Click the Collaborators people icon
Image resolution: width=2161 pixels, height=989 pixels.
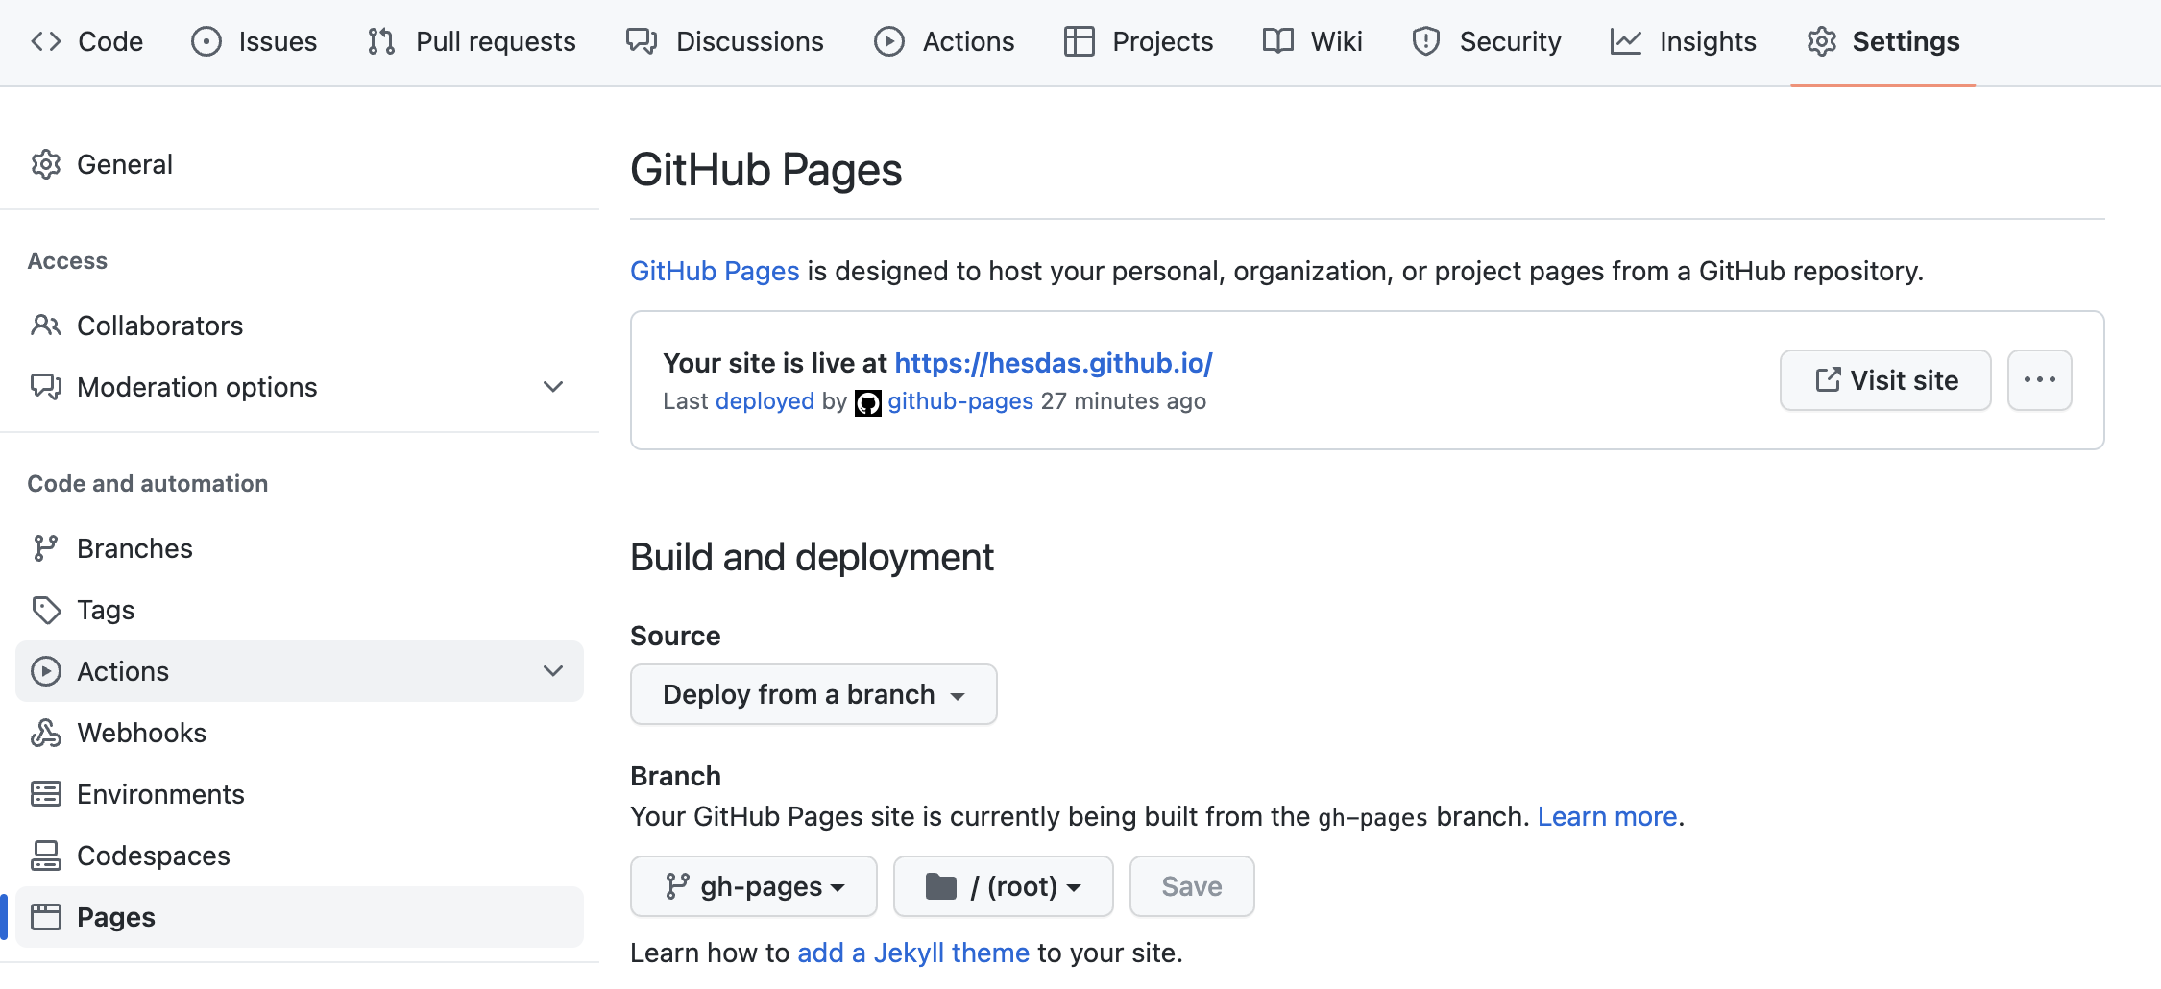click(x=46, y=326)
